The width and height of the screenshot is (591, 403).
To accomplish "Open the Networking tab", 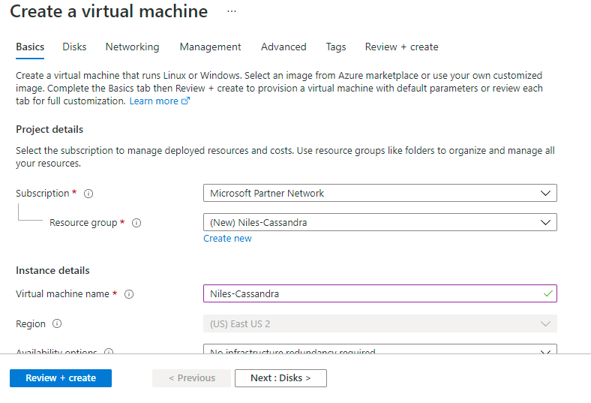I will click(x=132, y=47).
